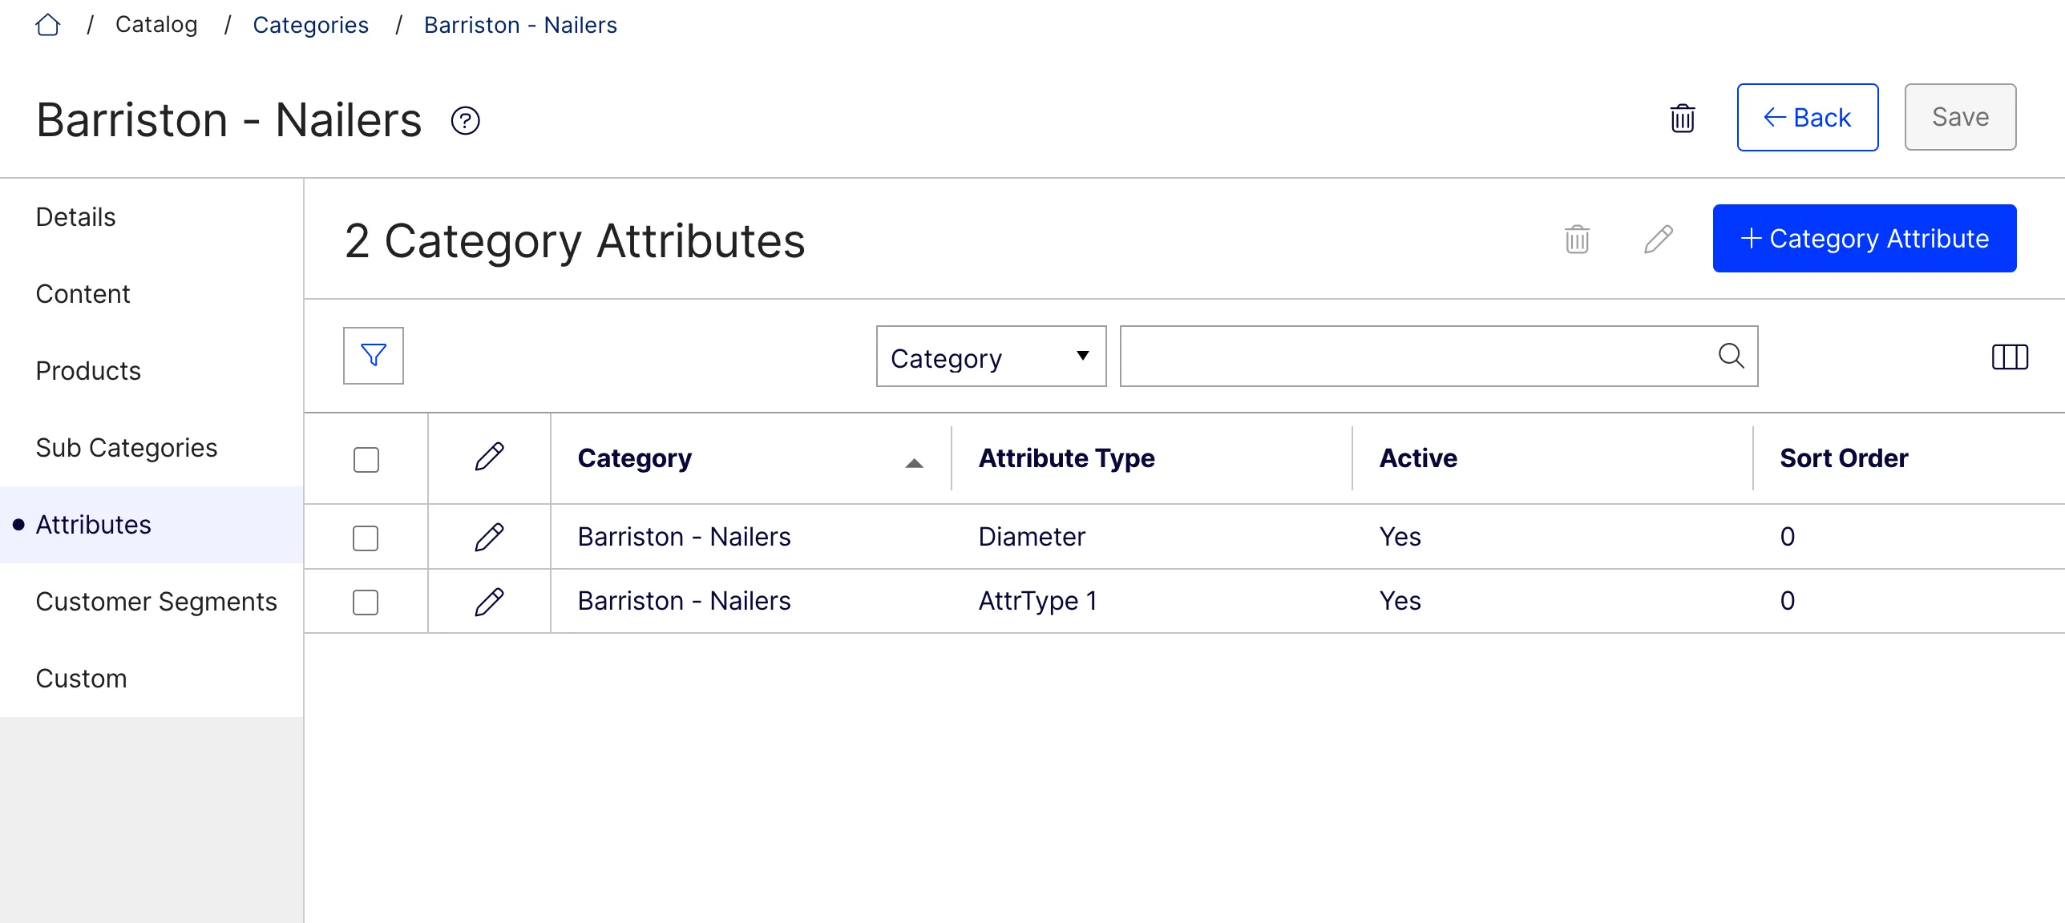
Task: Select the Diameter row checkbox
Action: [366, 538]
